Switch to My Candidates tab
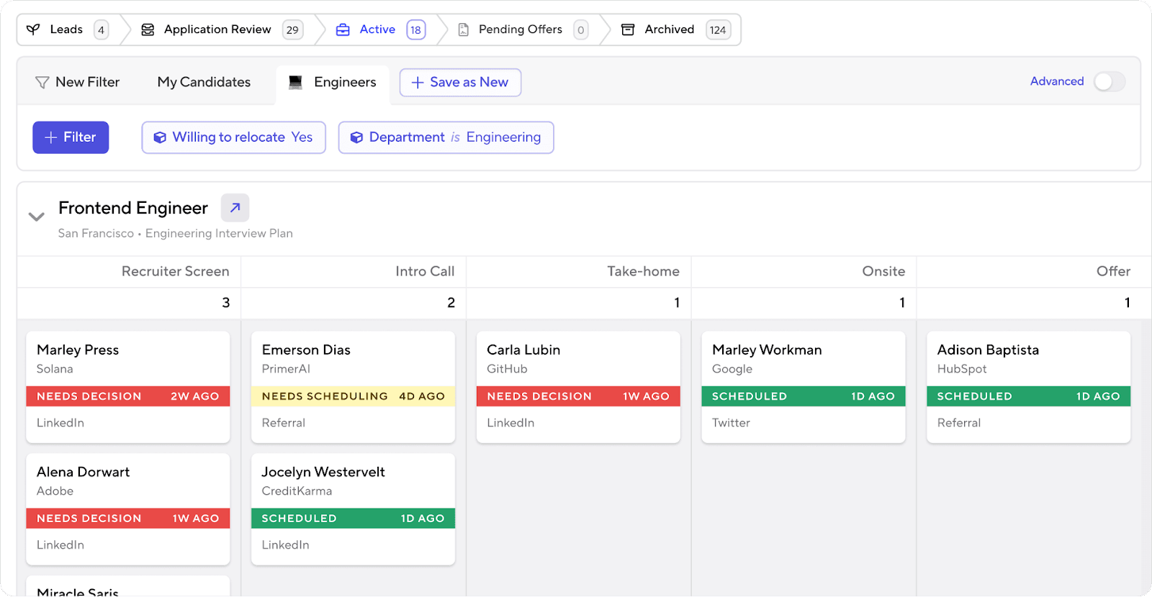The image size is (1152, 597). [204, 82]
